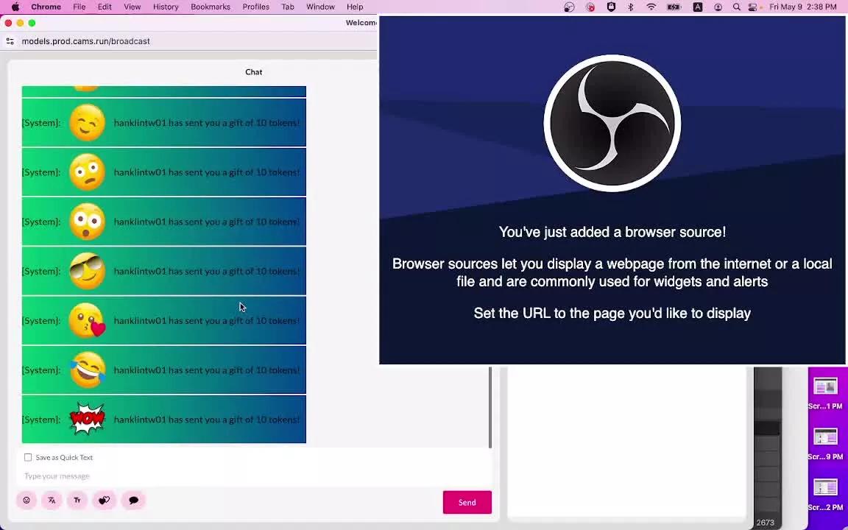This screenshot has width=848, height=530.
Task: Click the Type your message input field
Action: coord(254,476)
